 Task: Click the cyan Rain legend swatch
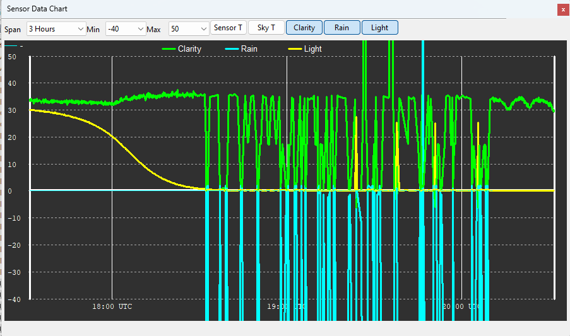[x=232, y=49]
